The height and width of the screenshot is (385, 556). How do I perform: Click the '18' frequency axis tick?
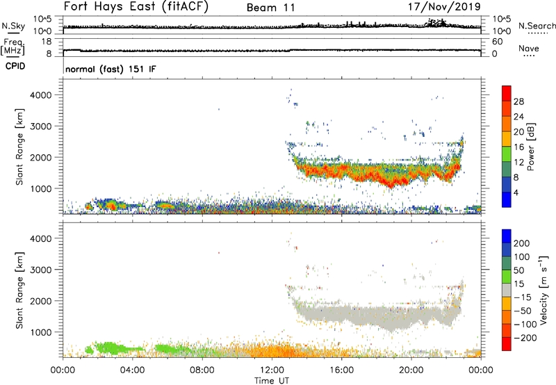click(x=47, y=42)
